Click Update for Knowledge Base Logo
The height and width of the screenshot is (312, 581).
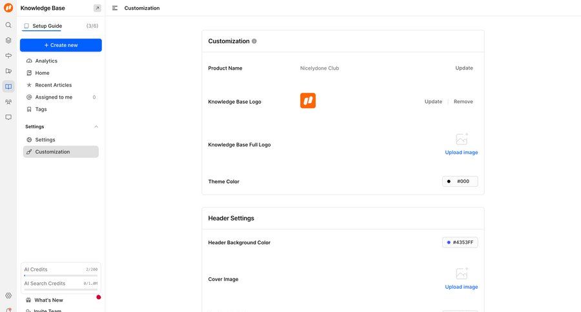pos(433,101)
